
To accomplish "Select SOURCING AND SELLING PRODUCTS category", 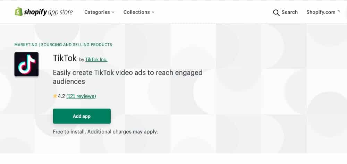I will pyautogui.click(x=77, y=45).
